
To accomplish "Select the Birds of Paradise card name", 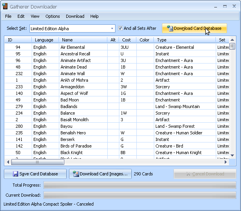I will (x=76, y=146).
